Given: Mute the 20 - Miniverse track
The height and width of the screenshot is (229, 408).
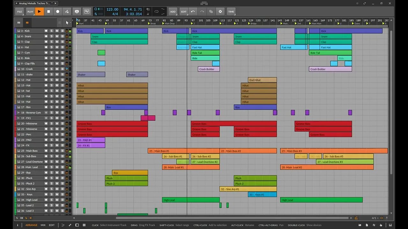Looking at the screenshot, I should [57, 123].
